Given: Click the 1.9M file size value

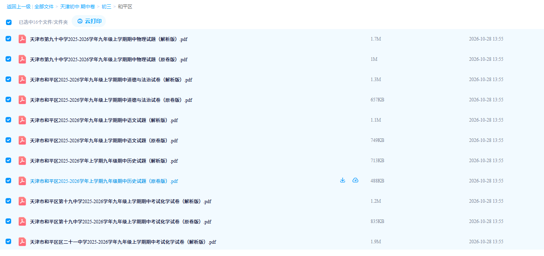Looking at the screenshot, I should pos(376,242).
